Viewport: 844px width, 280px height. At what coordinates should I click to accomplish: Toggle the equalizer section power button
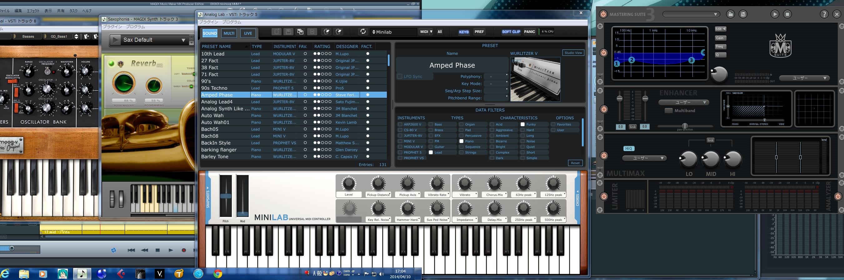pyautogui.click(x=603, y=53)
